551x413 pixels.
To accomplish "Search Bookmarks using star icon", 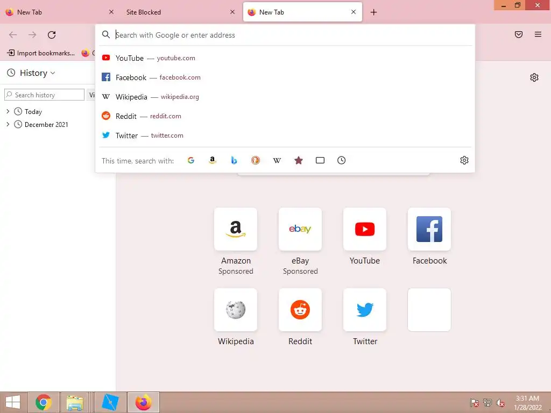I will point(298,160).
